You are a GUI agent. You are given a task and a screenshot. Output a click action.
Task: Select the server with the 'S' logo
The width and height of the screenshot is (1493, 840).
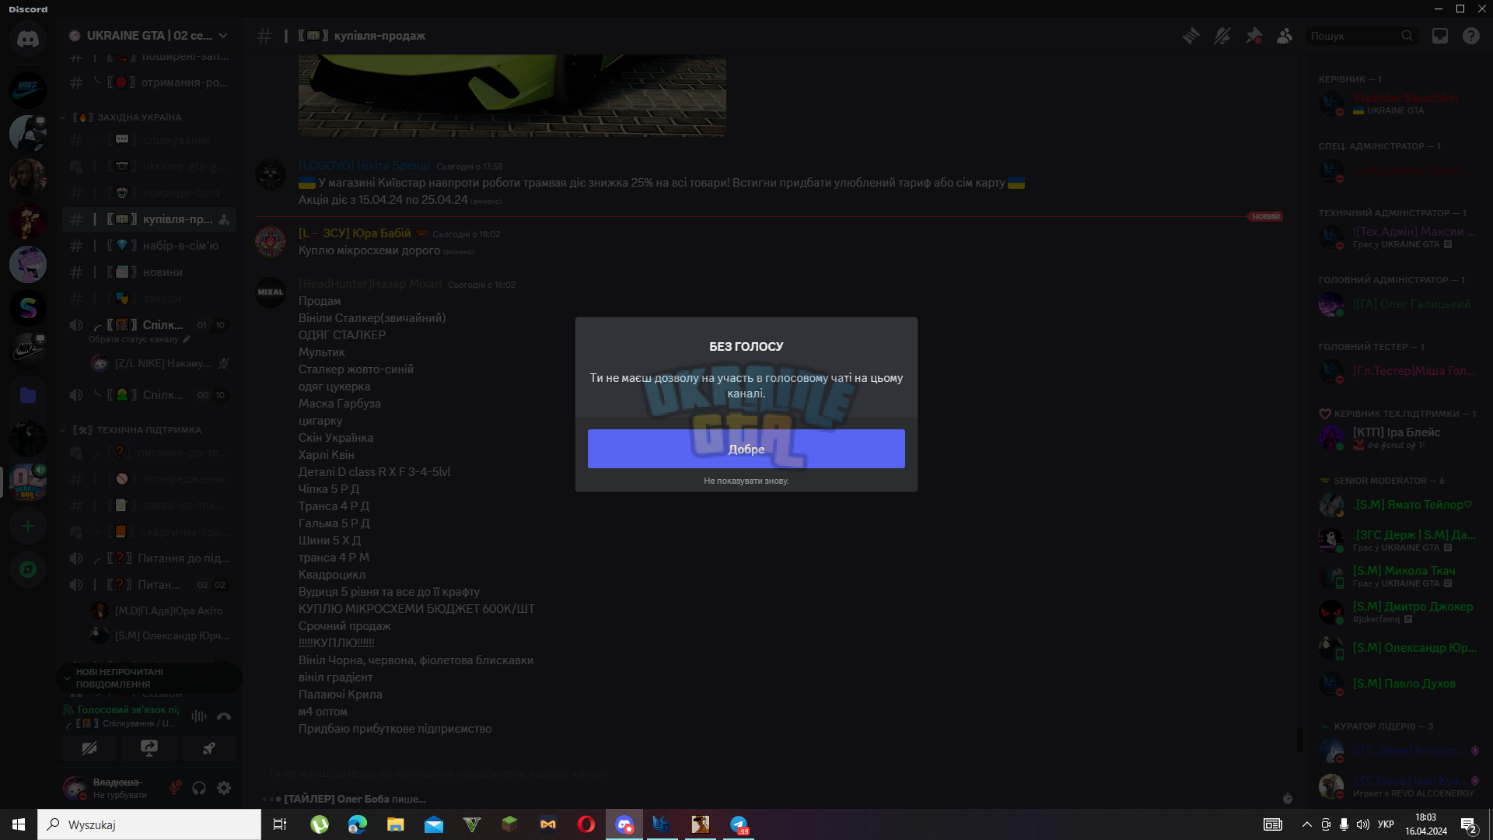tap(28, 308)
